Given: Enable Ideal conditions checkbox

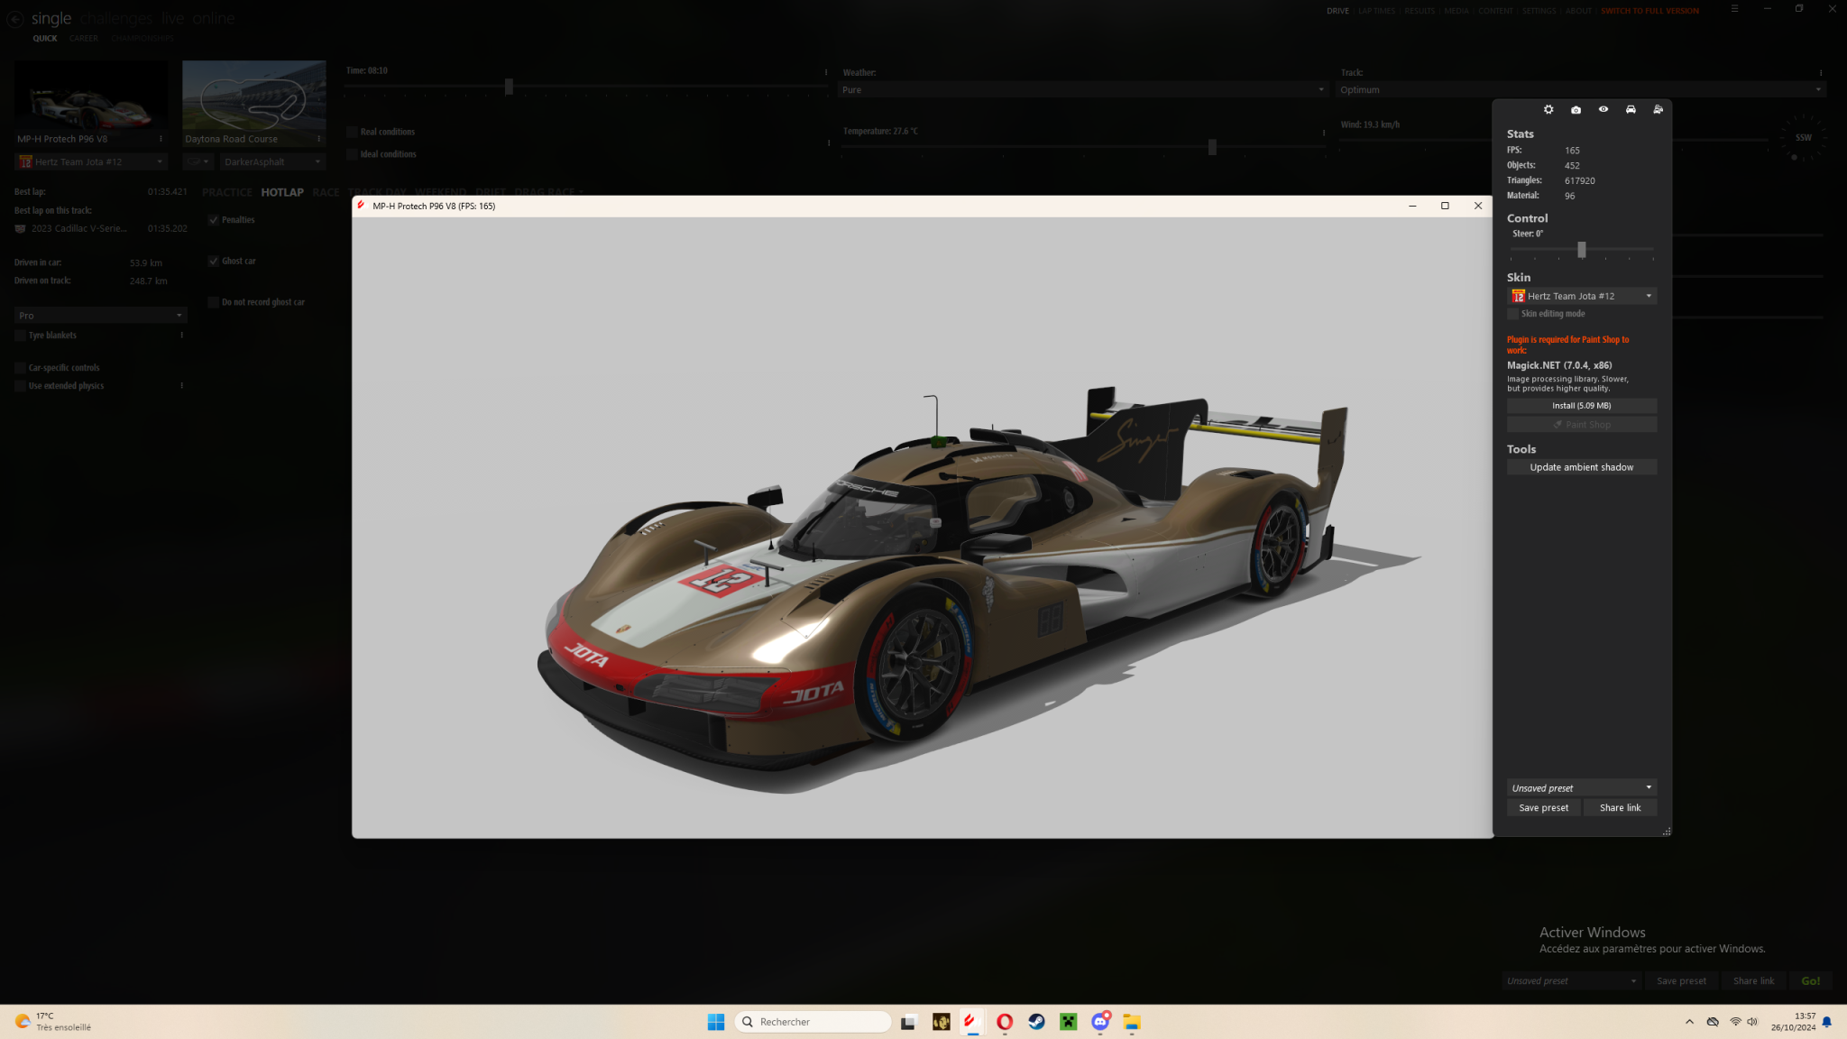Looking at the screenshot, I should click(x=353, y=155).
